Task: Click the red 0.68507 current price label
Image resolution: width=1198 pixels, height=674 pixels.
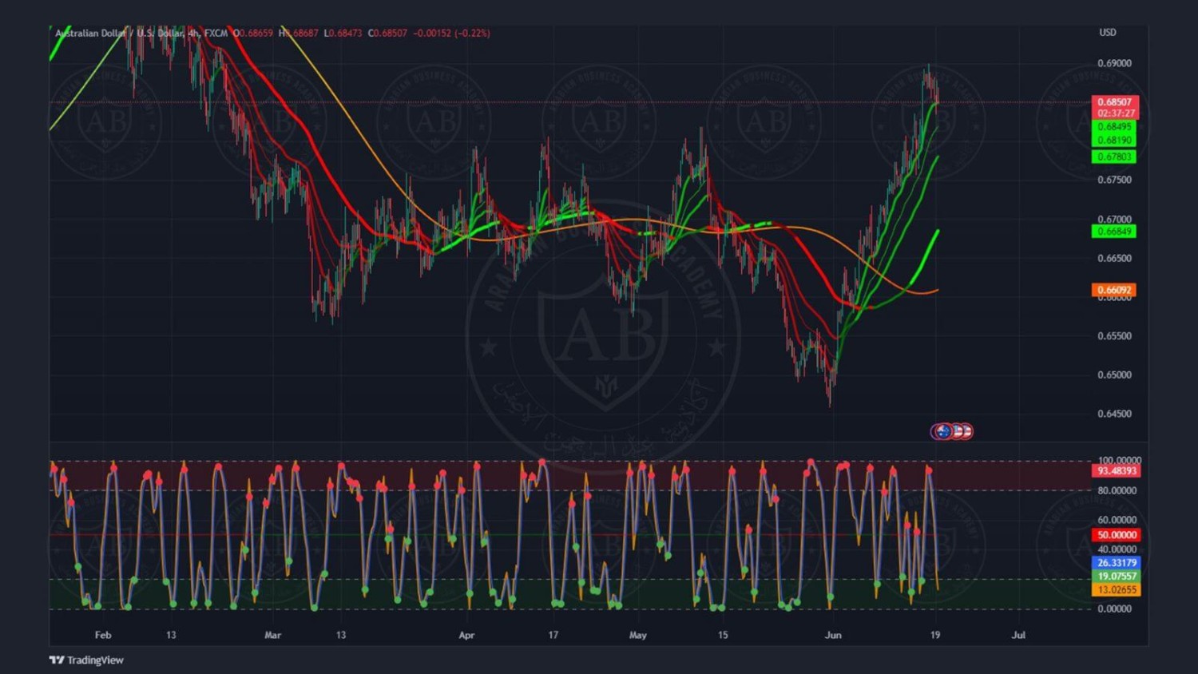Action: pos(1114,102)
